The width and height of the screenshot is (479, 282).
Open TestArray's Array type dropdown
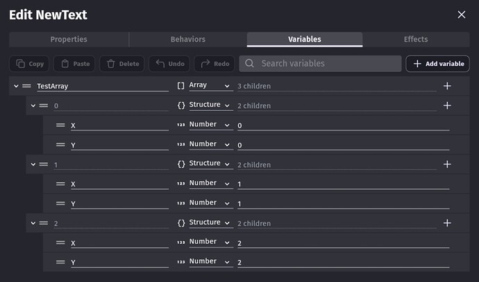click(211, 85)
